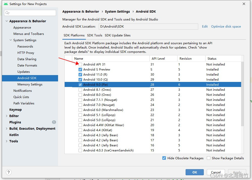Open Memory Settings
Screen dimensions: 252x180
(30, 84)
